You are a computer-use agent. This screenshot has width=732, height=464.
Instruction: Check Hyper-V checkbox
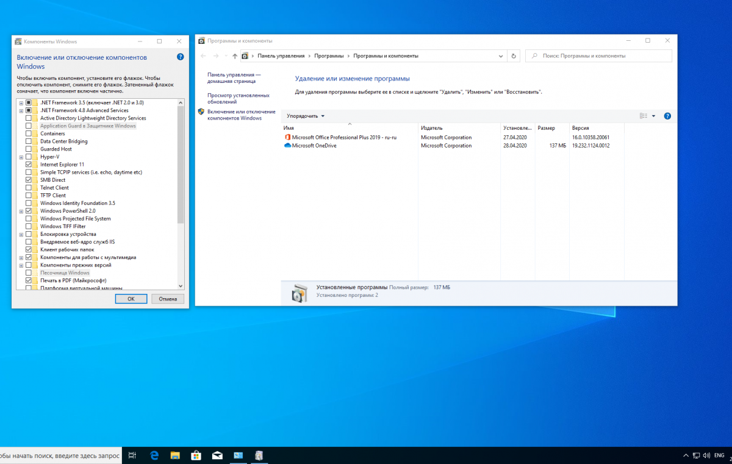[29, 157]
